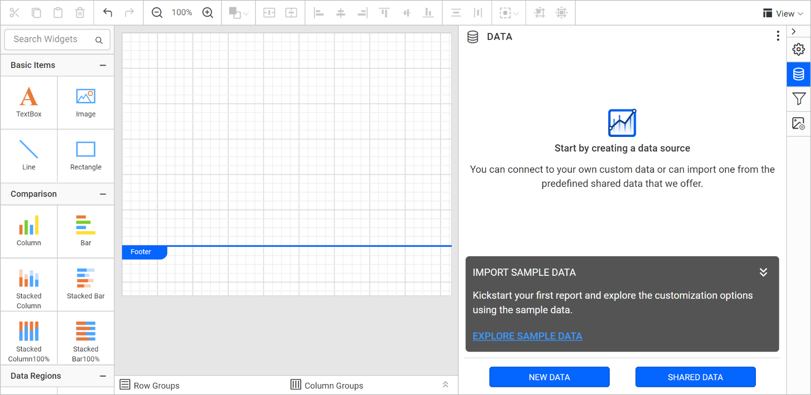Collapse the Import Sample Data box
The image size is (811, 395).
(763, 272)
